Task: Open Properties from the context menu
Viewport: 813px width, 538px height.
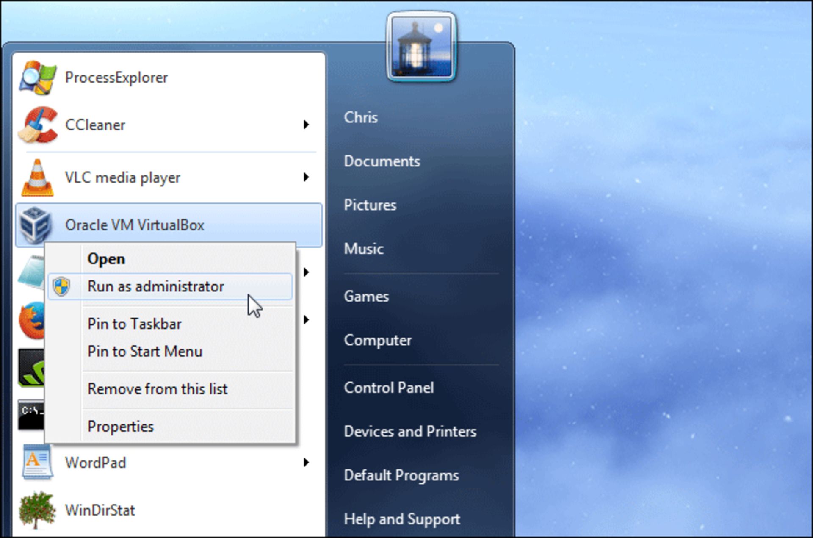Action: tap(170, 426)
